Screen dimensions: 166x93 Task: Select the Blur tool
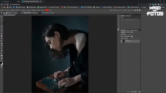pyautogui.click(x=2, y=43)
